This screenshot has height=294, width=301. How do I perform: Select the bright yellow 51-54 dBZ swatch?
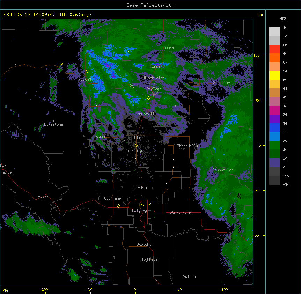(274, 75)
